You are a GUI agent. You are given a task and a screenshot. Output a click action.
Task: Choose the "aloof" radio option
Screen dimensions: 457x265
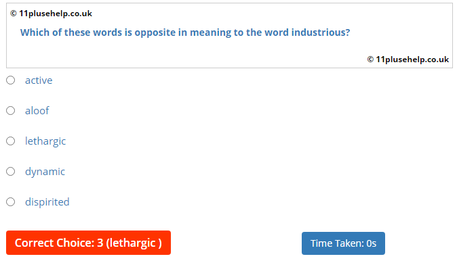10,111
